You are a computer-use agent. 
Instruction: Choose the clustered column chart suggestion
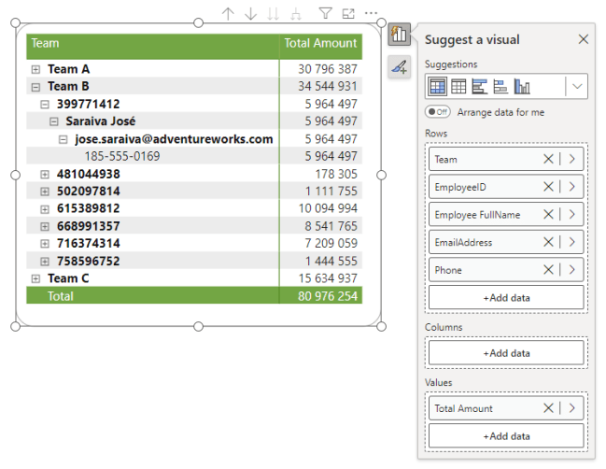522,87
